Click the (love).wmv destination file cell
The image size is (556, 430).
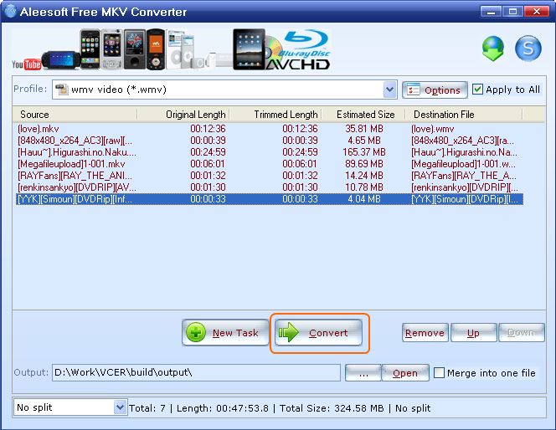tap(433, 129)
